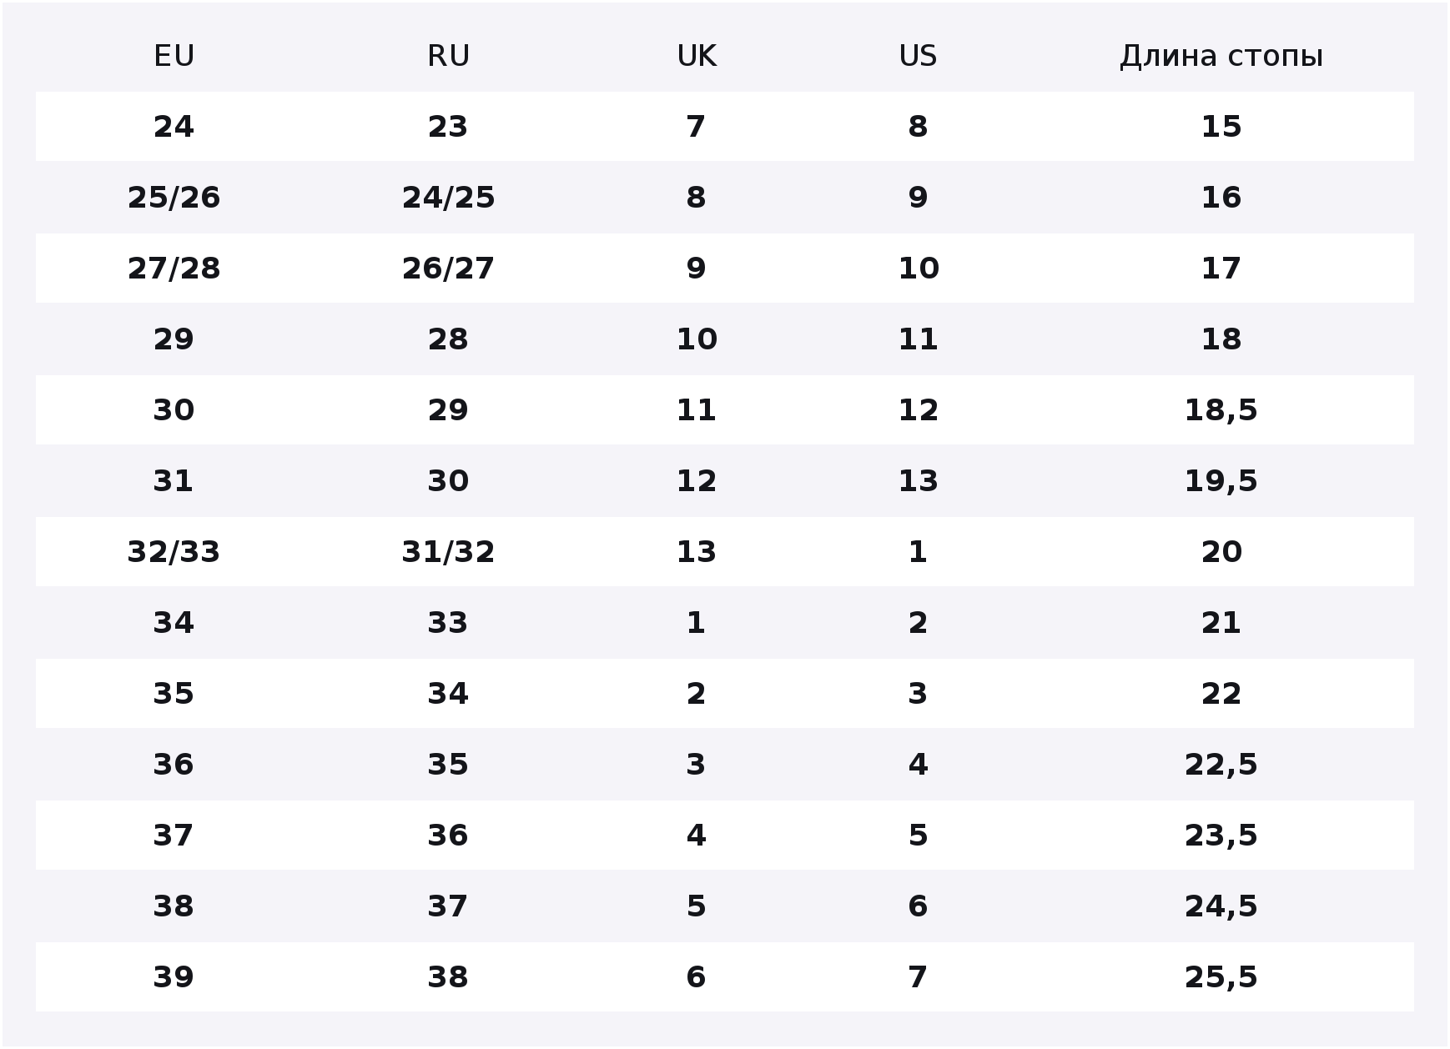Select the RU size 26/27 cell

point(448,269)
